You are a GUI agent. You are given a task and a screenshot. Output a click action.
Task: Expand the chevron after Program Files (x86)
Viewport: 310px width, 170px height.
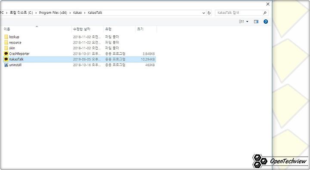(70, 13)
